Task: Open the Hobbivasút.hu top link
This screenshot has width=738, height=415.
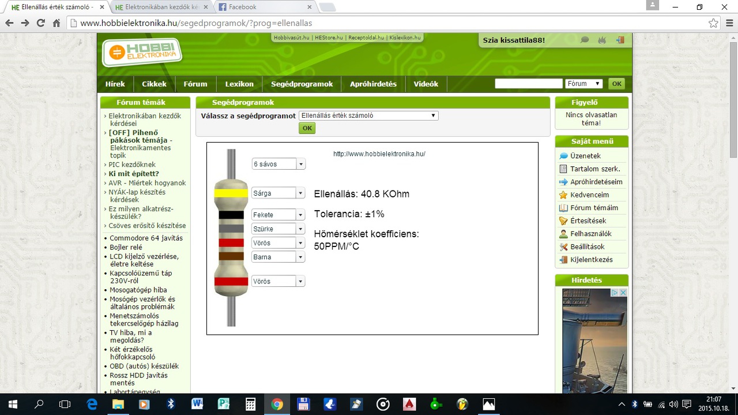Action: pos(291,38)
